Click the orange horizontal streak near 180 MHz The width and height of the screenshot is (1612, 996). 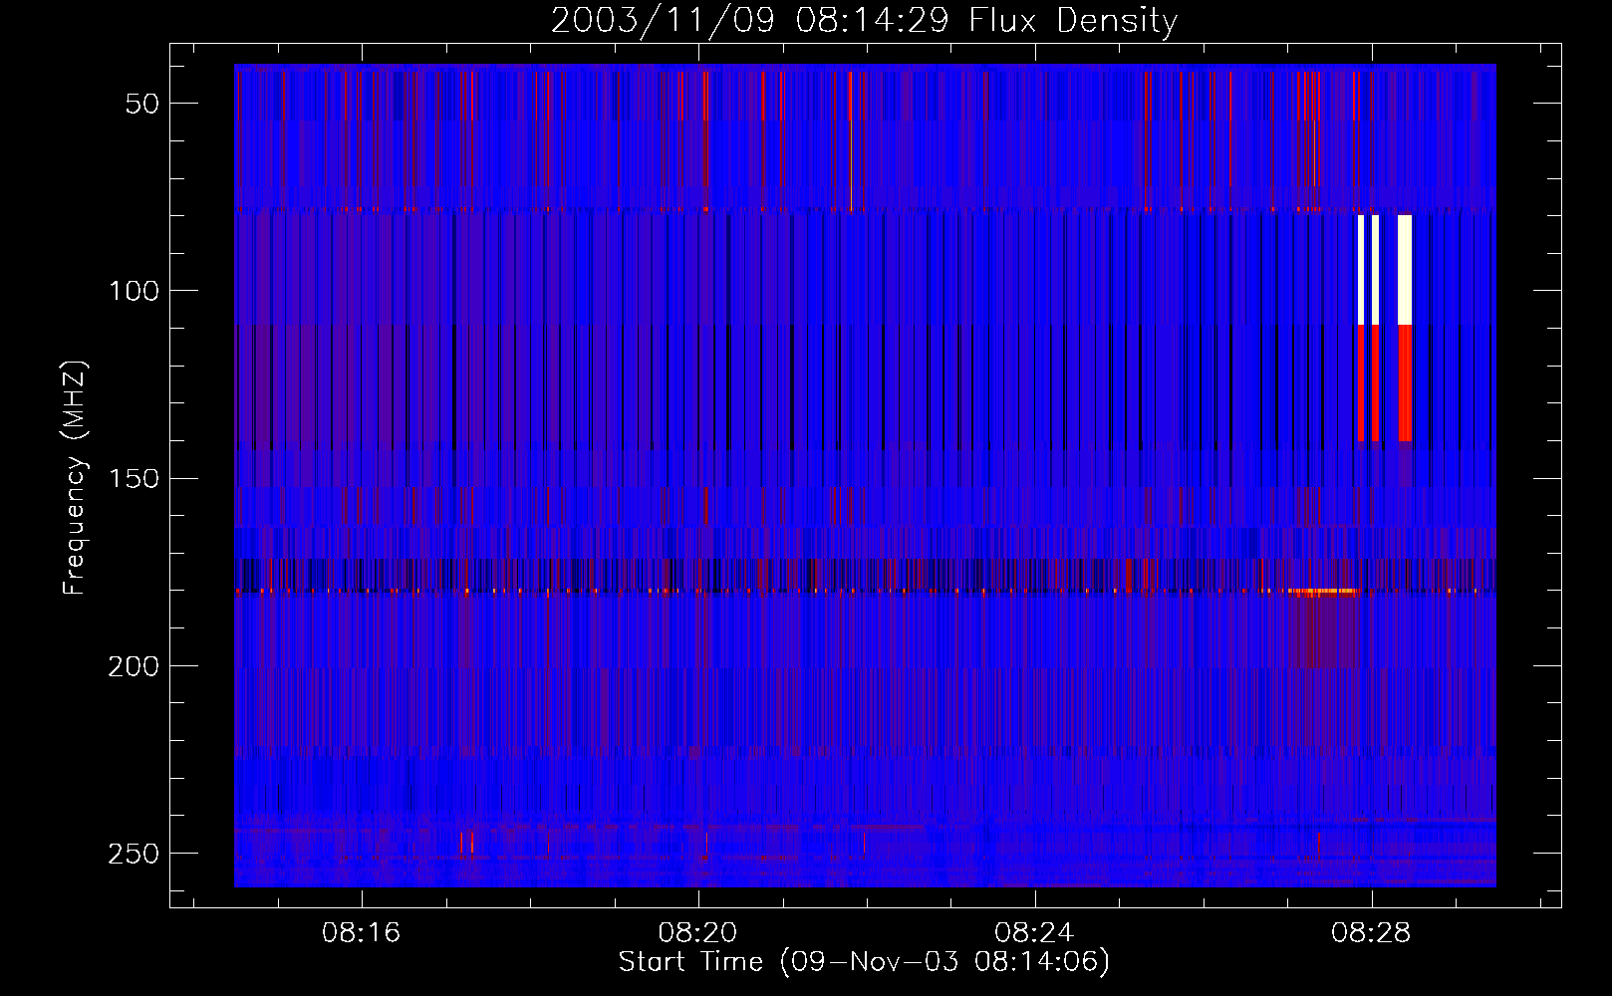pyautogui.click(x=1322, y=592)
